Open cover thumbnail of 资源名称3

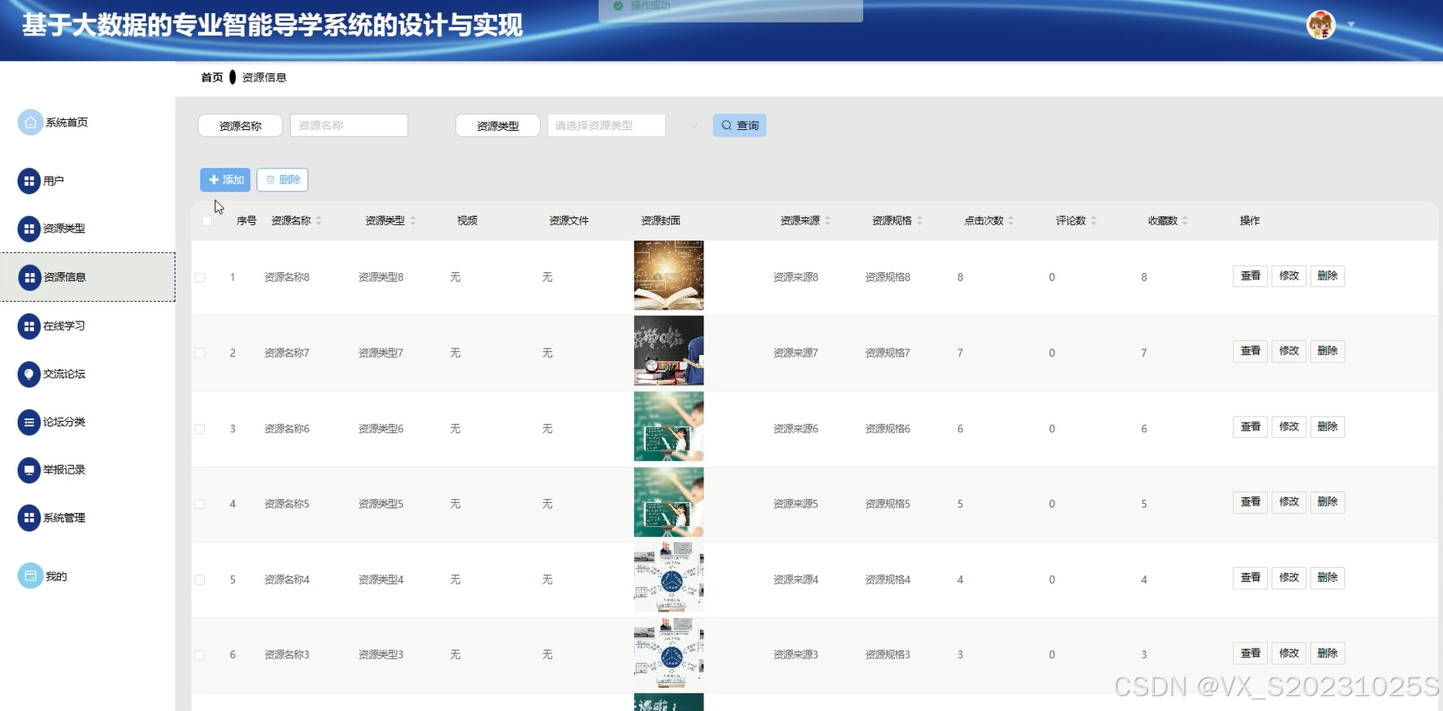click(x=669, y=653)
